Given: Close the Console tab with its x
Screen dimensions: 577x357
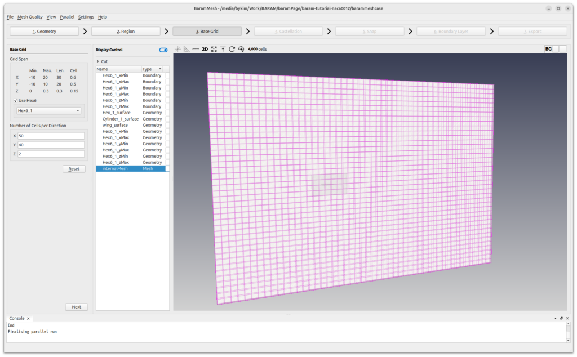Looking at the screenshot, I should pos(28,318).
